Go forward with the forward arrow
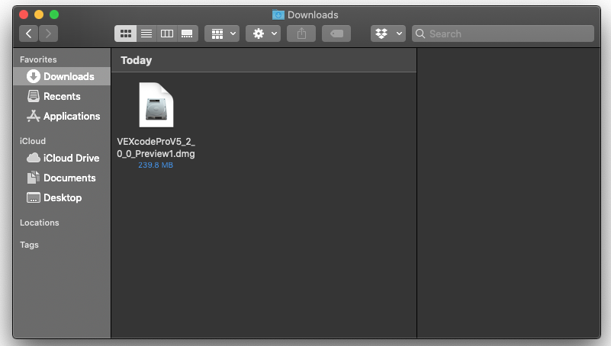The width and height of the screenshot is (611, 346). point(49,34)
